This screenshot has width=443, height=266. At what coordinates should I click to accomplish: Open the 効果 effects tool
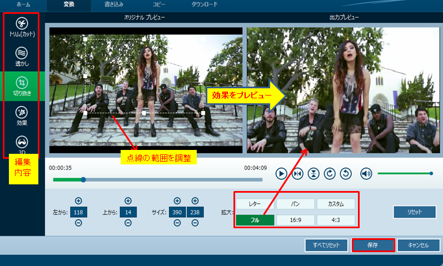pyautogui.click(x=22, y=116)
